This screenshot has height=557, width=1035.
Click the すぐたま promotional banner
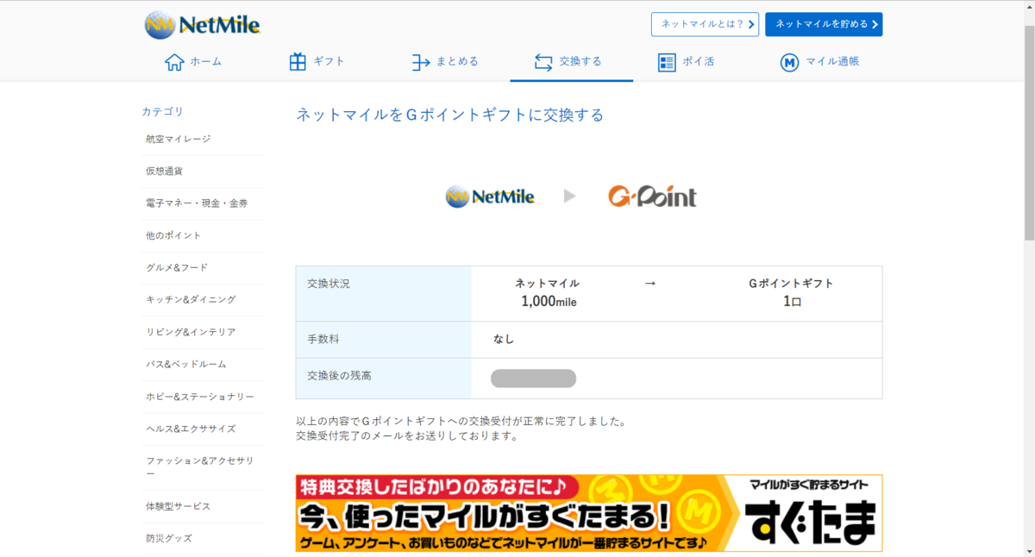pos(589,513)
